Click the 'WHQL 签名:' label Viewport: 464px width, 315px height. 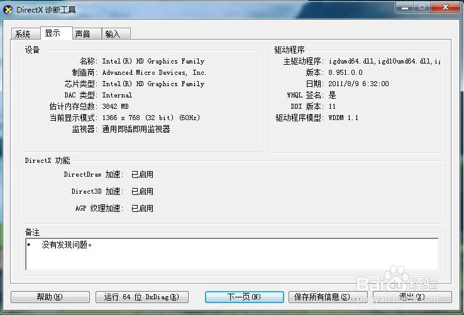pos(306,95)
